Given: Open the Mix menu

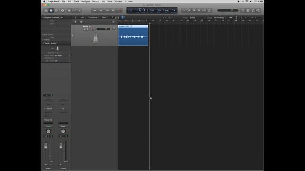Looking at the screenshot, I should (103, 1).
